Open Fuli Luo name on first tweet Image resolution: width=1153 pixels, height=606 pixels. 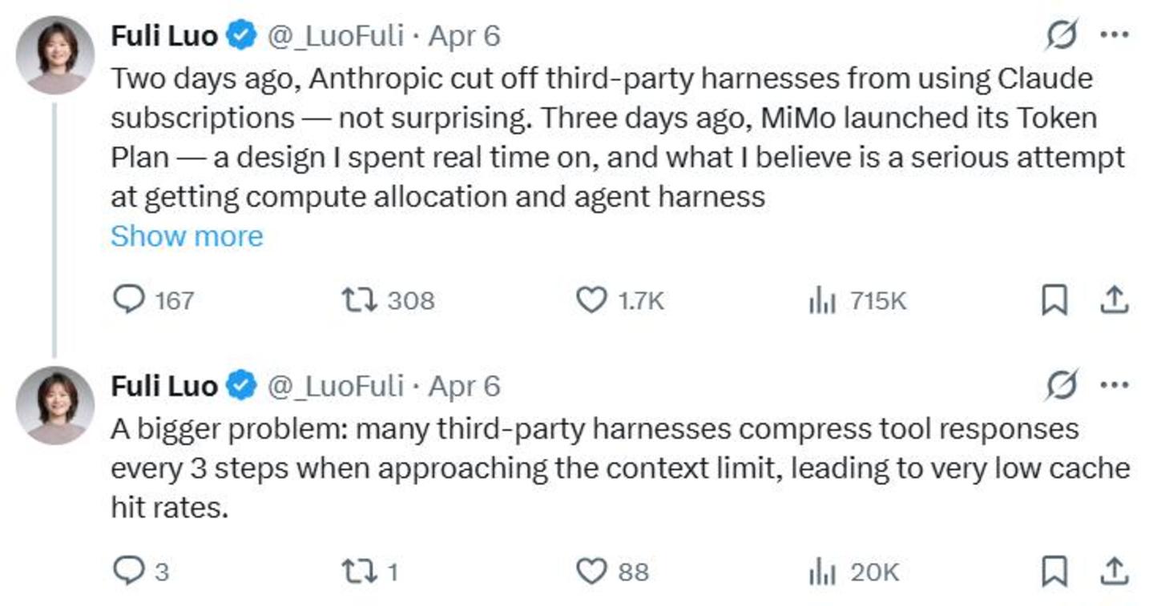click(x=163, y=36)
